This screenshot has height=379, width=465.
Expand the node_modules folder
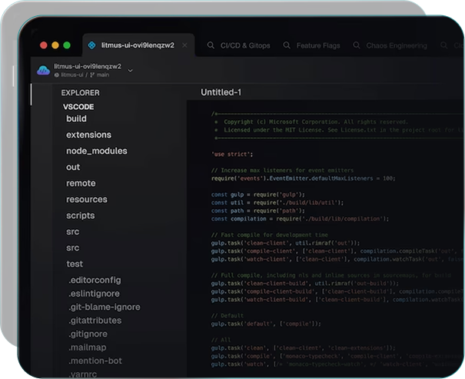(x=96, y=151)
